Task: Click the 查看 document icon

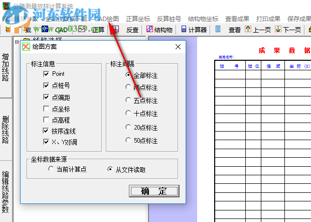Action: (218, 29)
